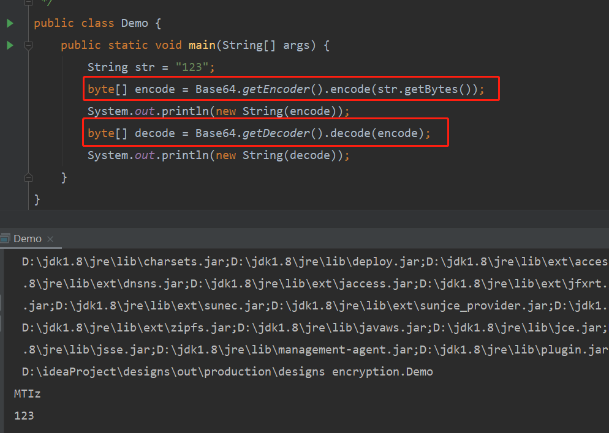
Task: Close the Demo run tab
Action: pos(50,239)
